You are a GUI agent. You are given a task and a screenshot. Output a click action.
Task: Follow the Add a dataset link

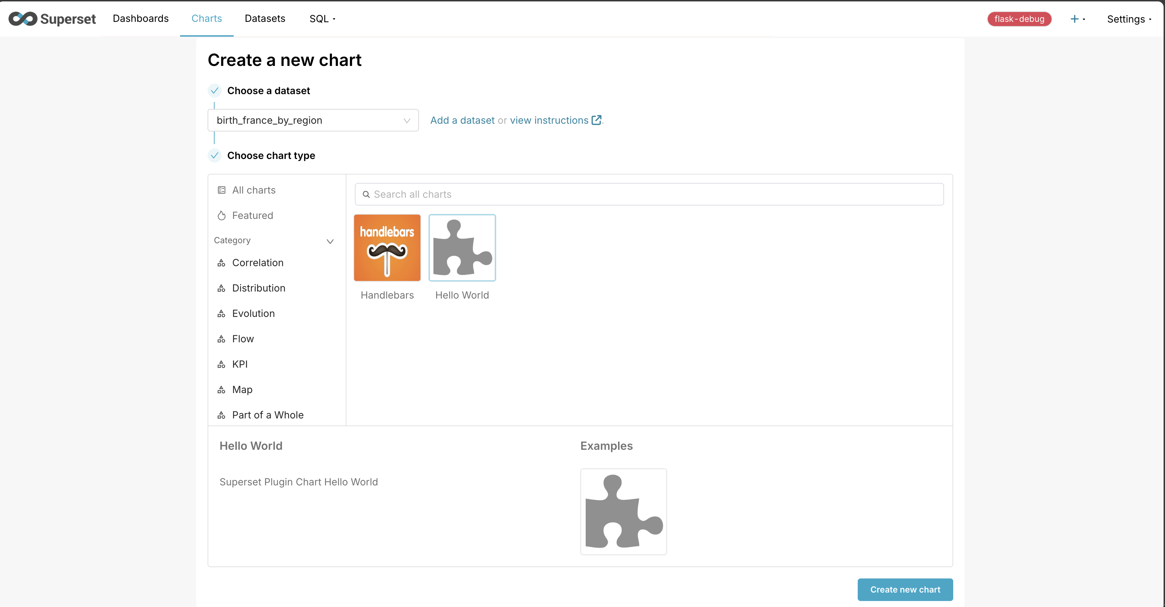[462, 120]
